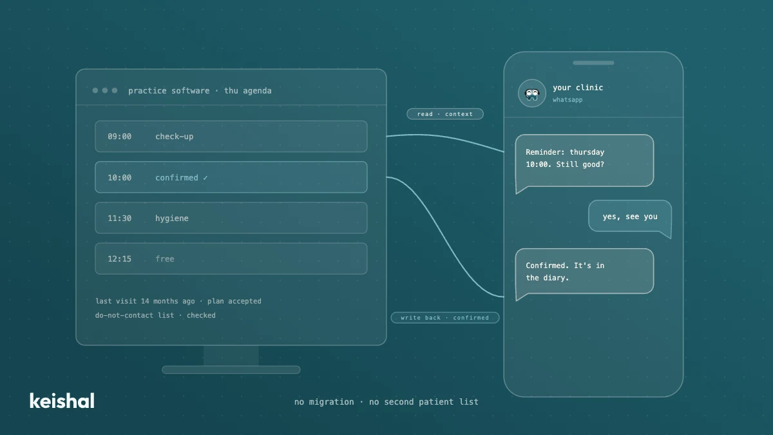The width and height of the screenshot is (773, 435).
Task: Click the keishal logo
Action: coord(62,400)
